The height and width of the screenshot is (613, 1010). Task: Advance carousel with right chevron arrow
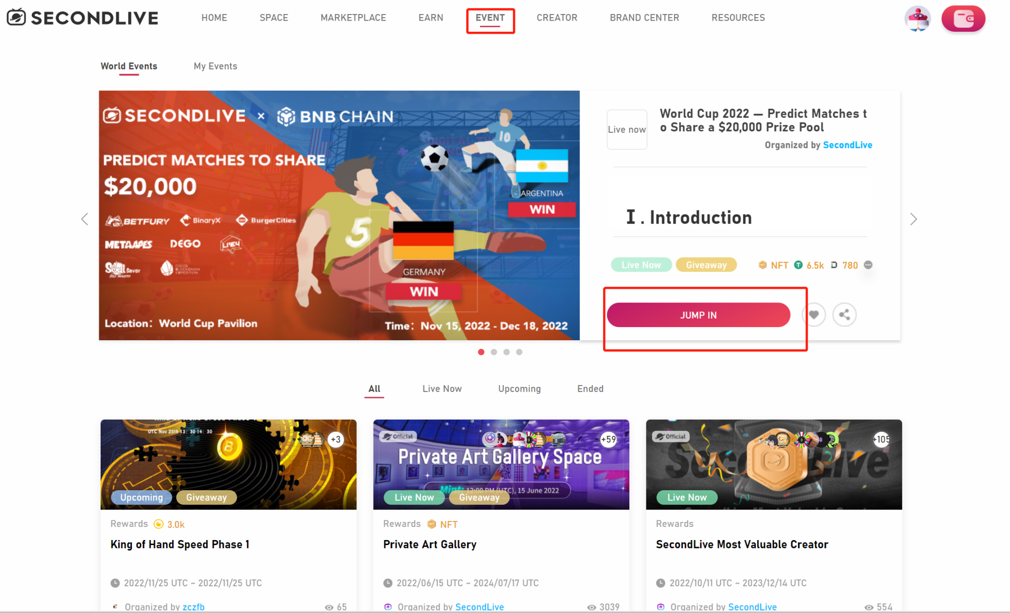(913, 219)
